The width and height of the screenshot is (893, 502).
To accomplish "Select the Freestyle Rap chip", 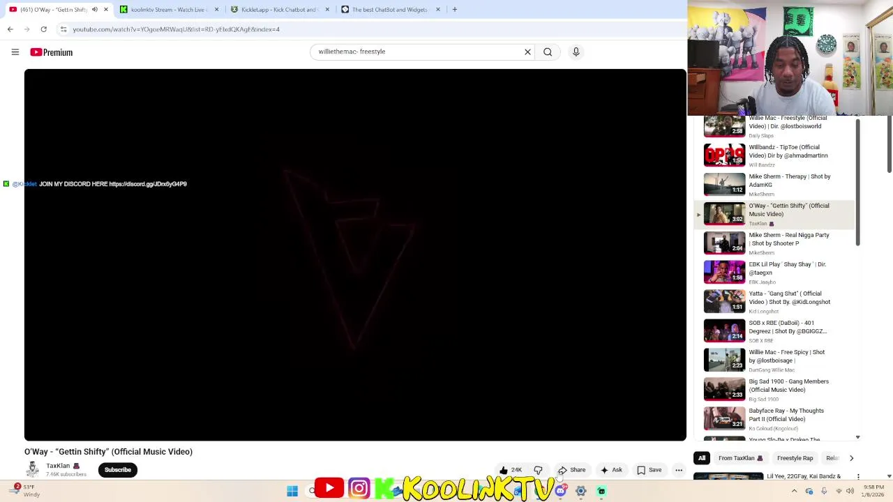I will point(795,458).
